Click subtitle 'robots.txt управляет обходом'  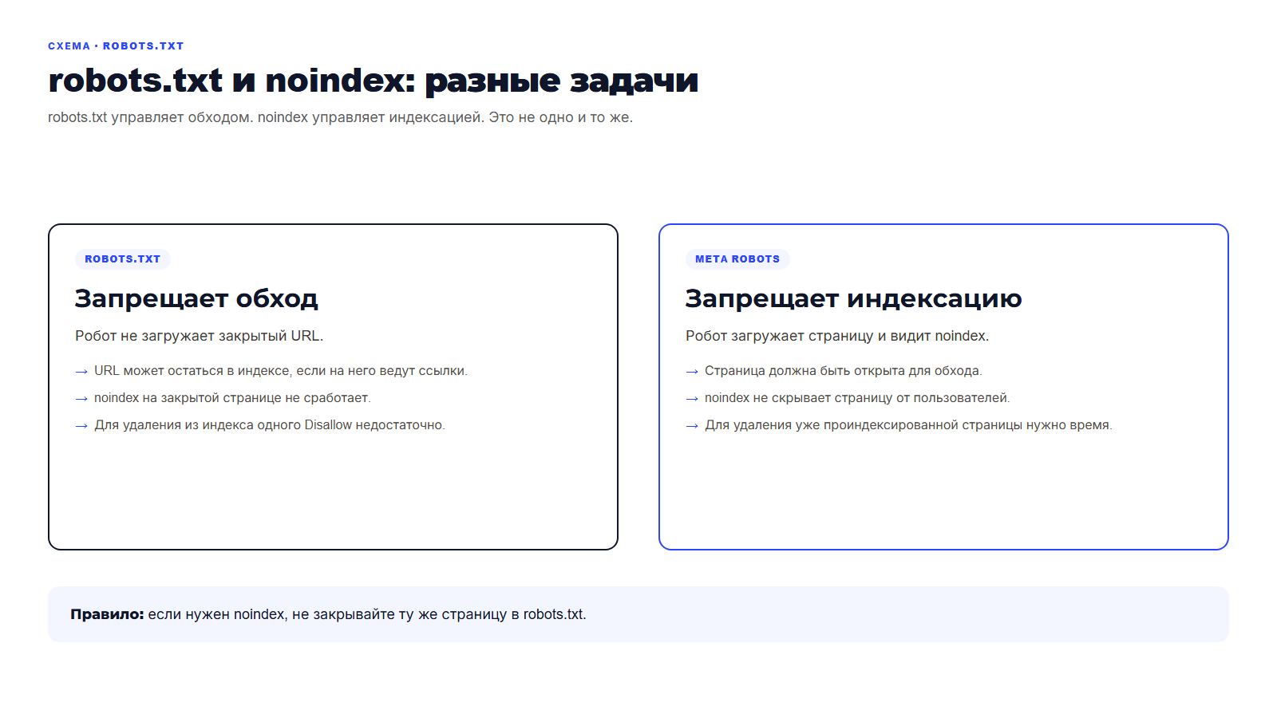tap(151, 117)
